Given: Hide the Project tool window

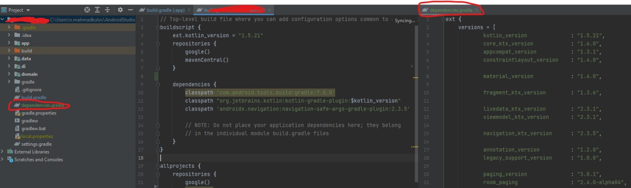Looking at the screenshot, I should (130, 10).
